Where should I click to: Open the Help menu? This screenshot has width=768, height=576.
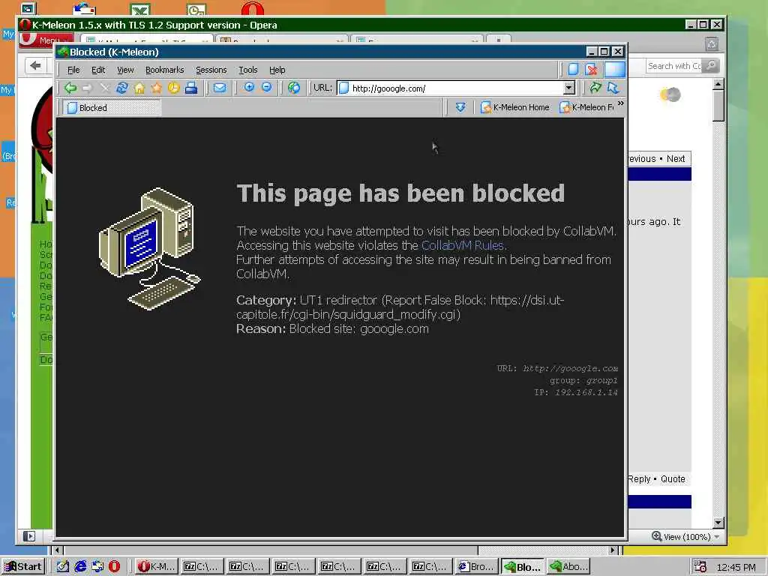(x=277, y=70)
